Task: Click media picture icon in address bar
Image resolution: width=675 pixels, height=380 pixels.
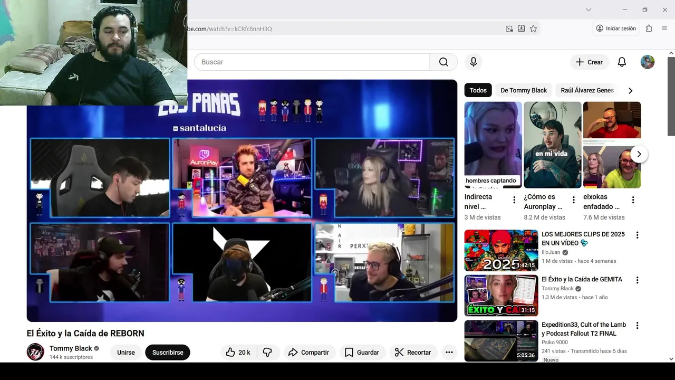Action: (509, 28)
